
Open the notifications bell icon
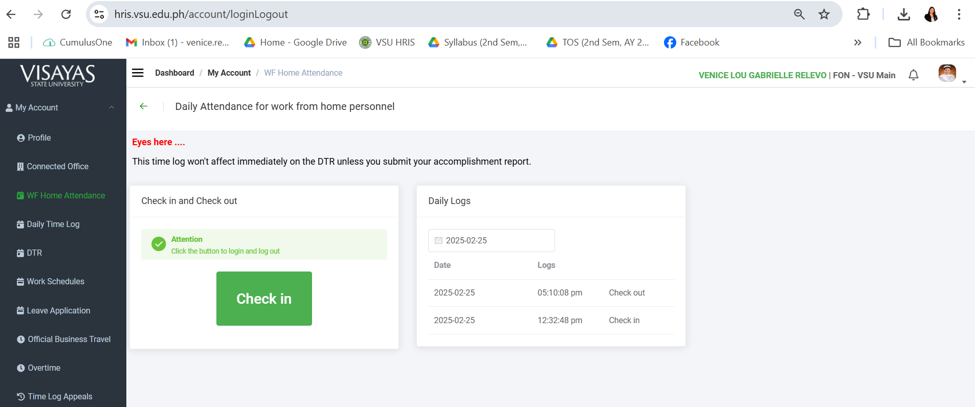913,75
